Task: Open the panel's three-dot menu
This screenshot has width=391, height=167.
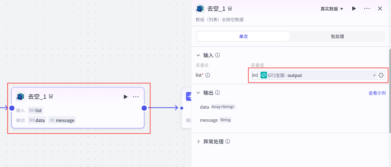Action: coord(367,8)
